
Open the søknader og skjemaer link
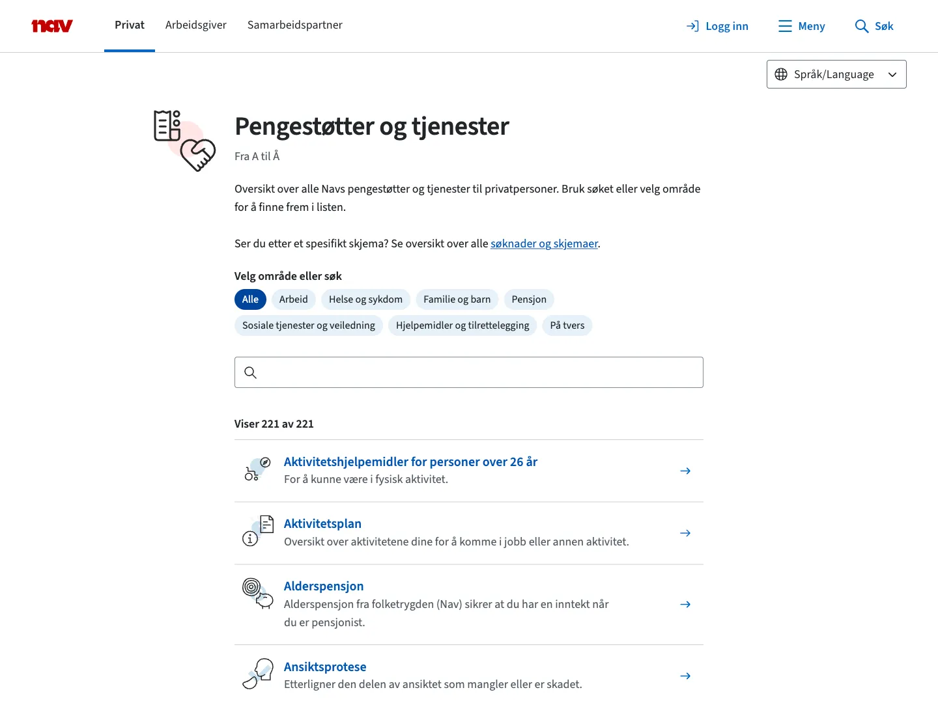(x=544, y=243)
